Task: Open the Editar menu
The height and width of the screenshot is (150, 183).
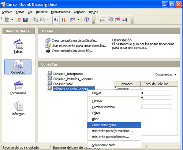Action: point(20,12)
